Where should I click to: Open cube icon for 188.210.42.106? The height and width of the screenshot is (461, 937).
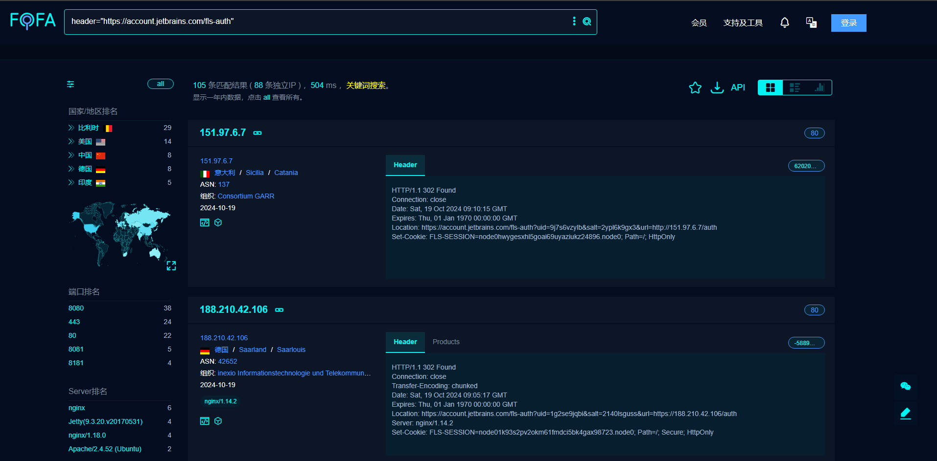point(218,421)
